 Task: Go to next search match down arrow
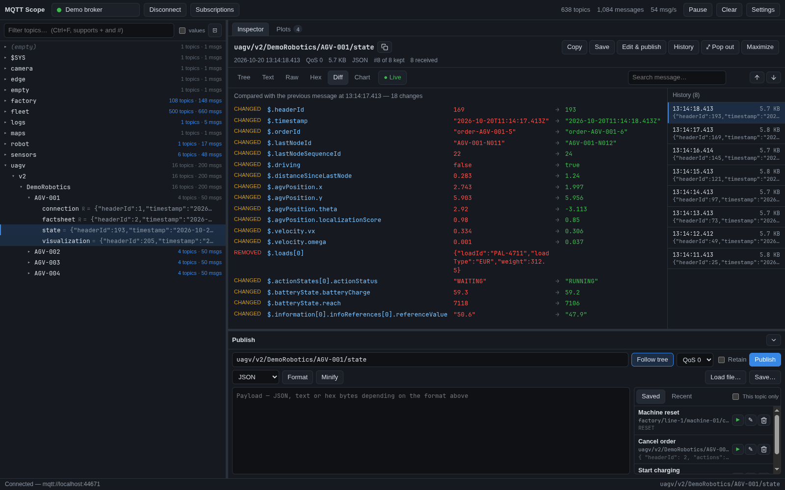774,77
